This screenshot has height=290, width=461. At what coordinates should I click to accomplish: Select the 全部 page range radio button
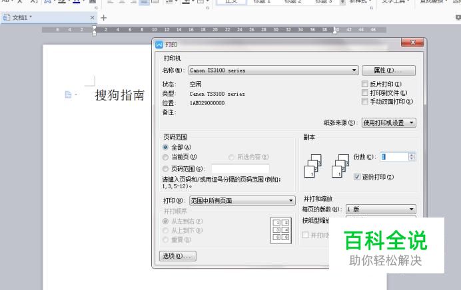pyautogui.click(x=165, y=147)
